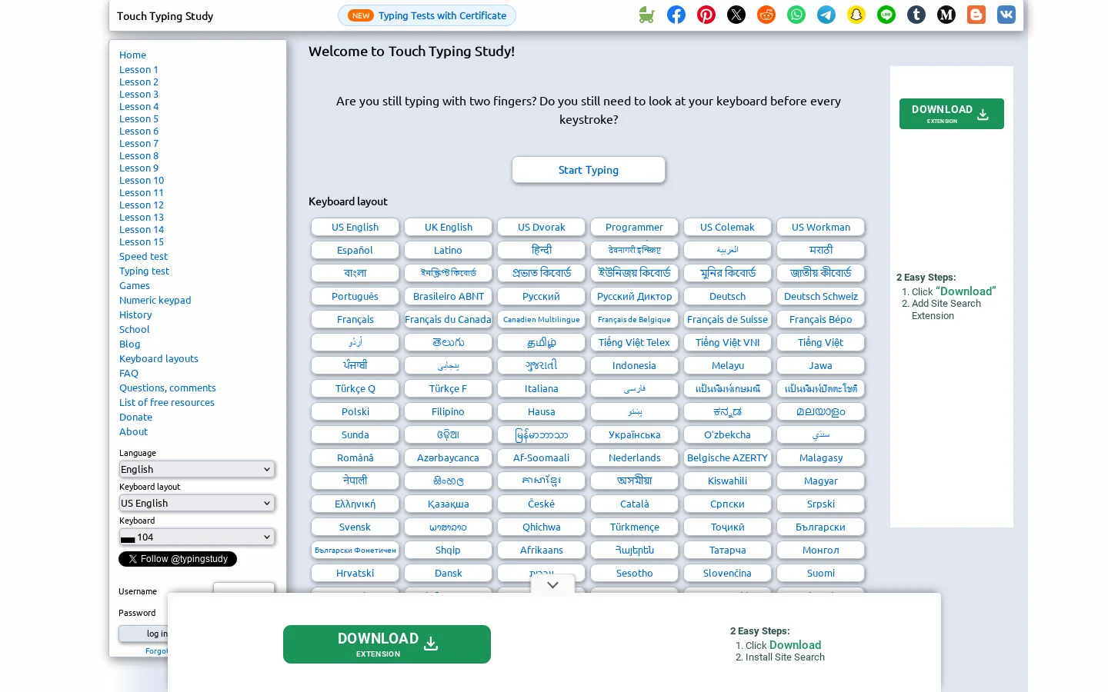The width and height of the screenshot is (1108, 692).
Task: Open Lesson 15
Action: (x=142, y=241)
